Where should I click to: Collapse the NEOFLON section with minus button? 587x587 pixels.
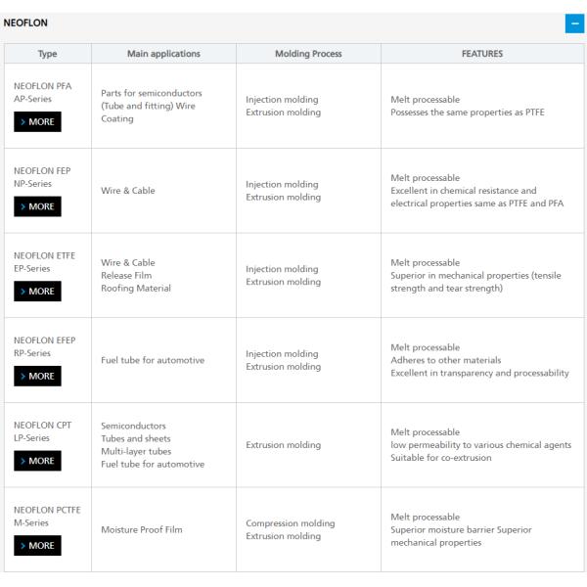click(x=573, y=23)
